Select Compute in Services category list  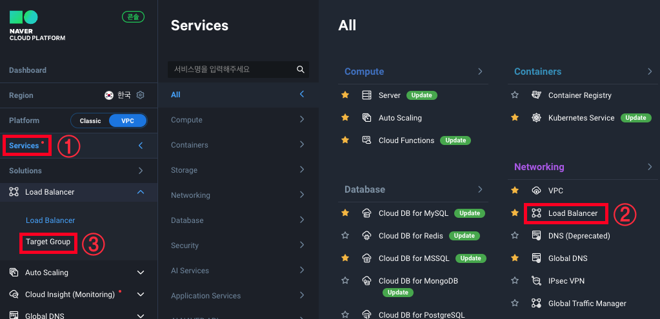pos(238,120)
